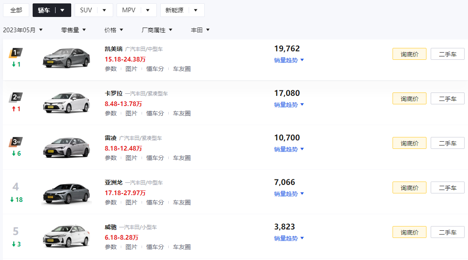Open the 卡罗拉 model name link
Screen dimensions: 468x260
click(114, 93)
